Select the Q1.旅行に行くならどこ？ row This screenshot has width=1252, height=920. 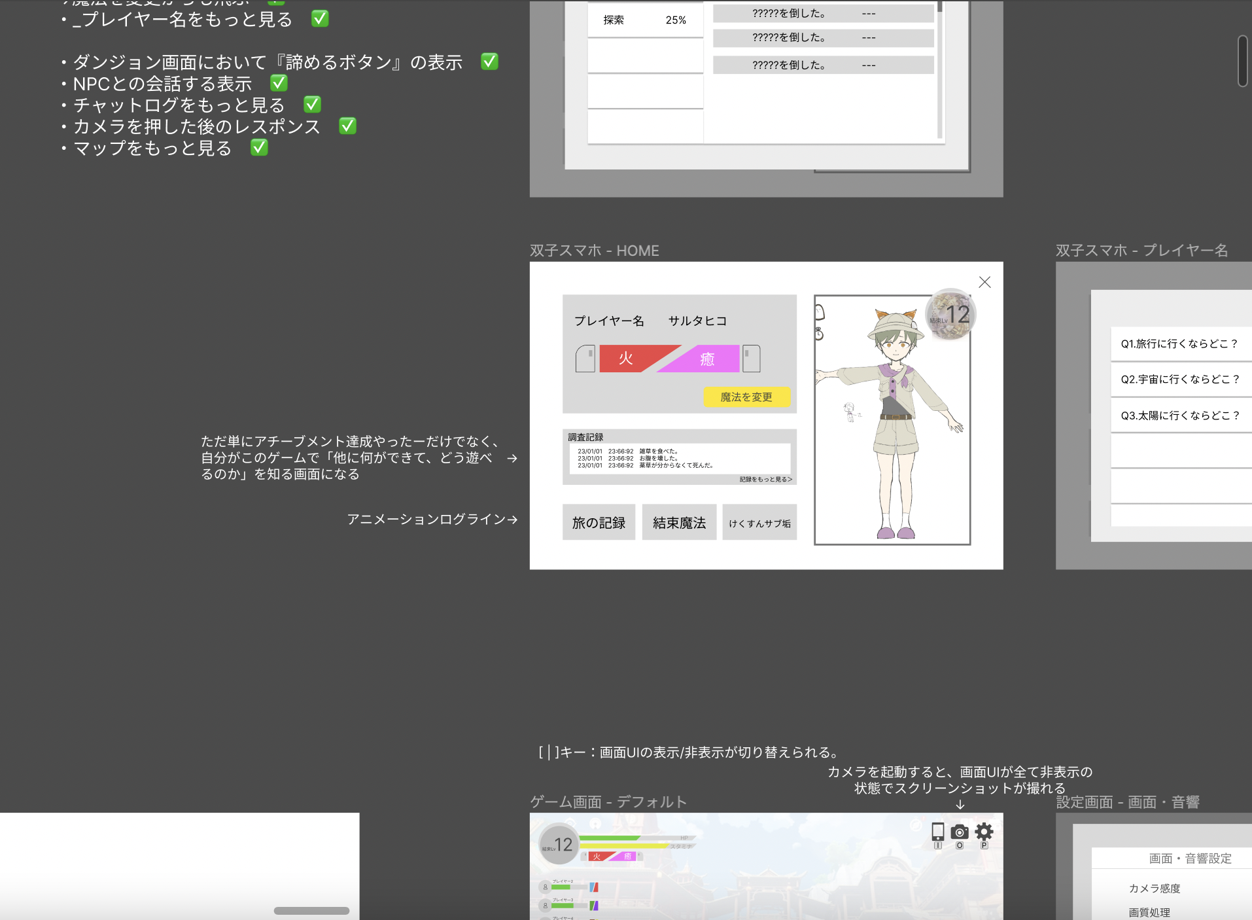1180,344
